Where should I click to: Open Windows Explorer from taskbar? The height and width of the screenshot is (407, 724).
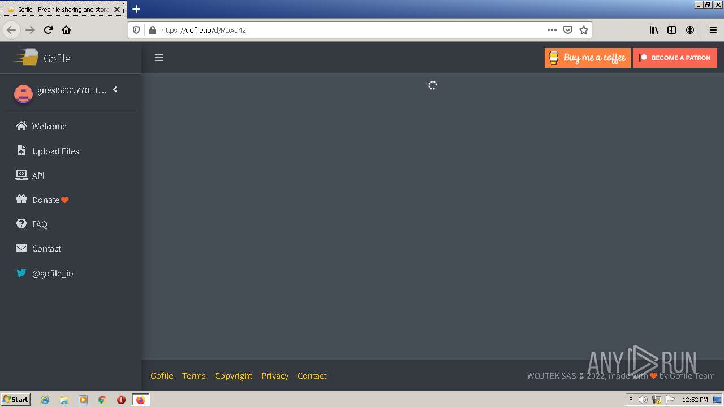click(64, 400)
